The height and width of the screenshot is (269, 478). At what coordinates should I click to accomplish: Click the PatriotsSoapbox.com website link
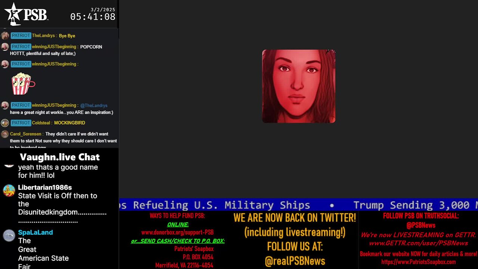coord(418,262)
